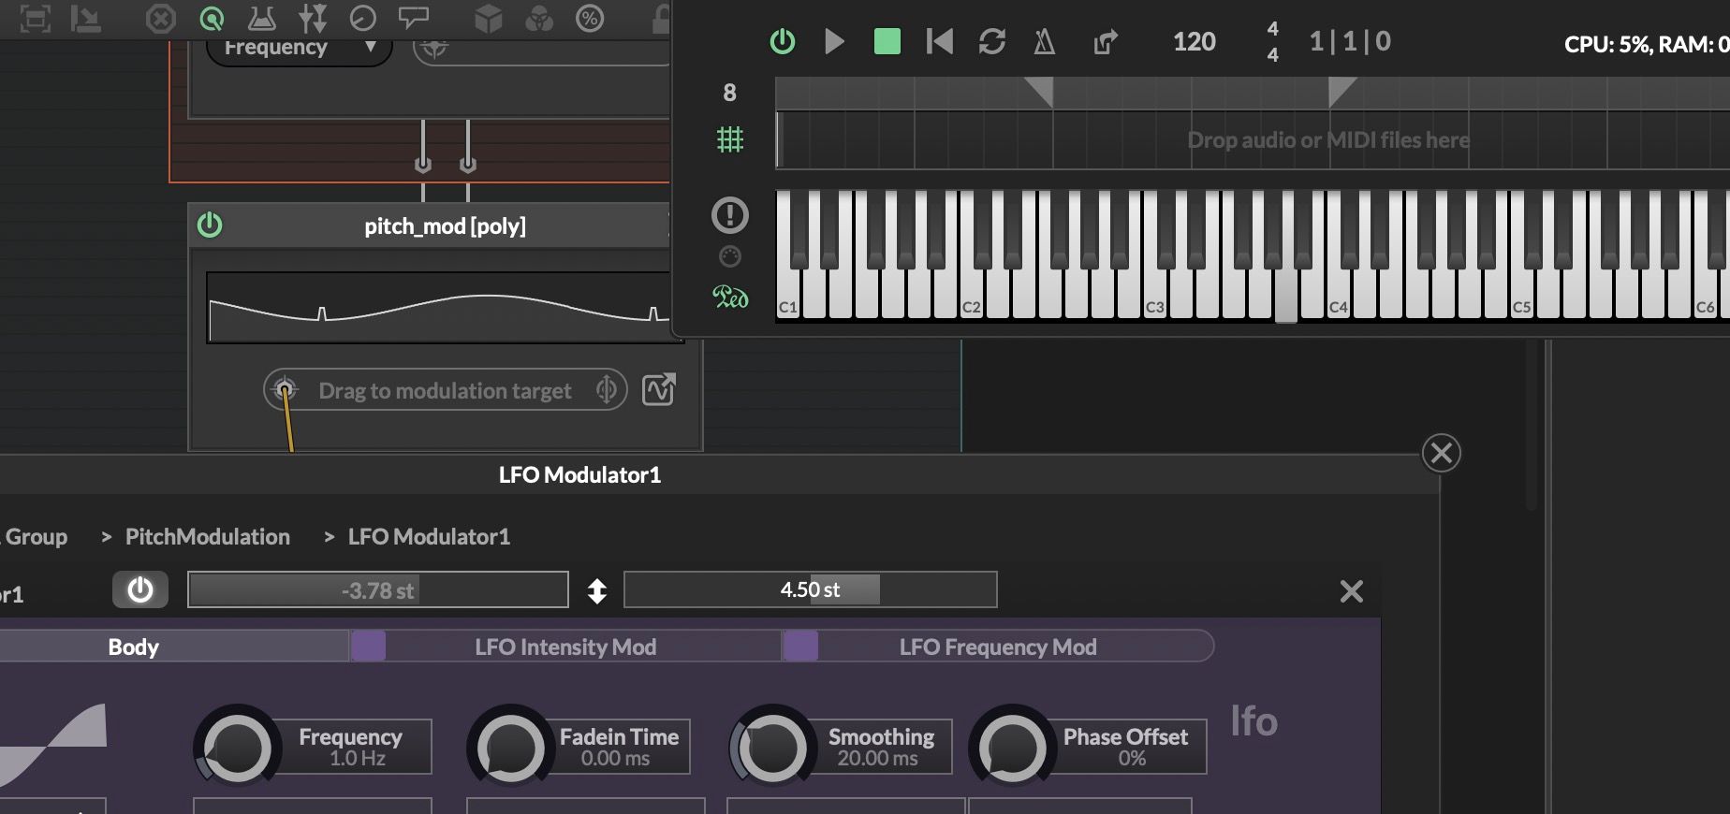Click the Frequency 1.0 Hz knob
The height and width of the screenshot is (814, 1730).
[x=238, y=747]
